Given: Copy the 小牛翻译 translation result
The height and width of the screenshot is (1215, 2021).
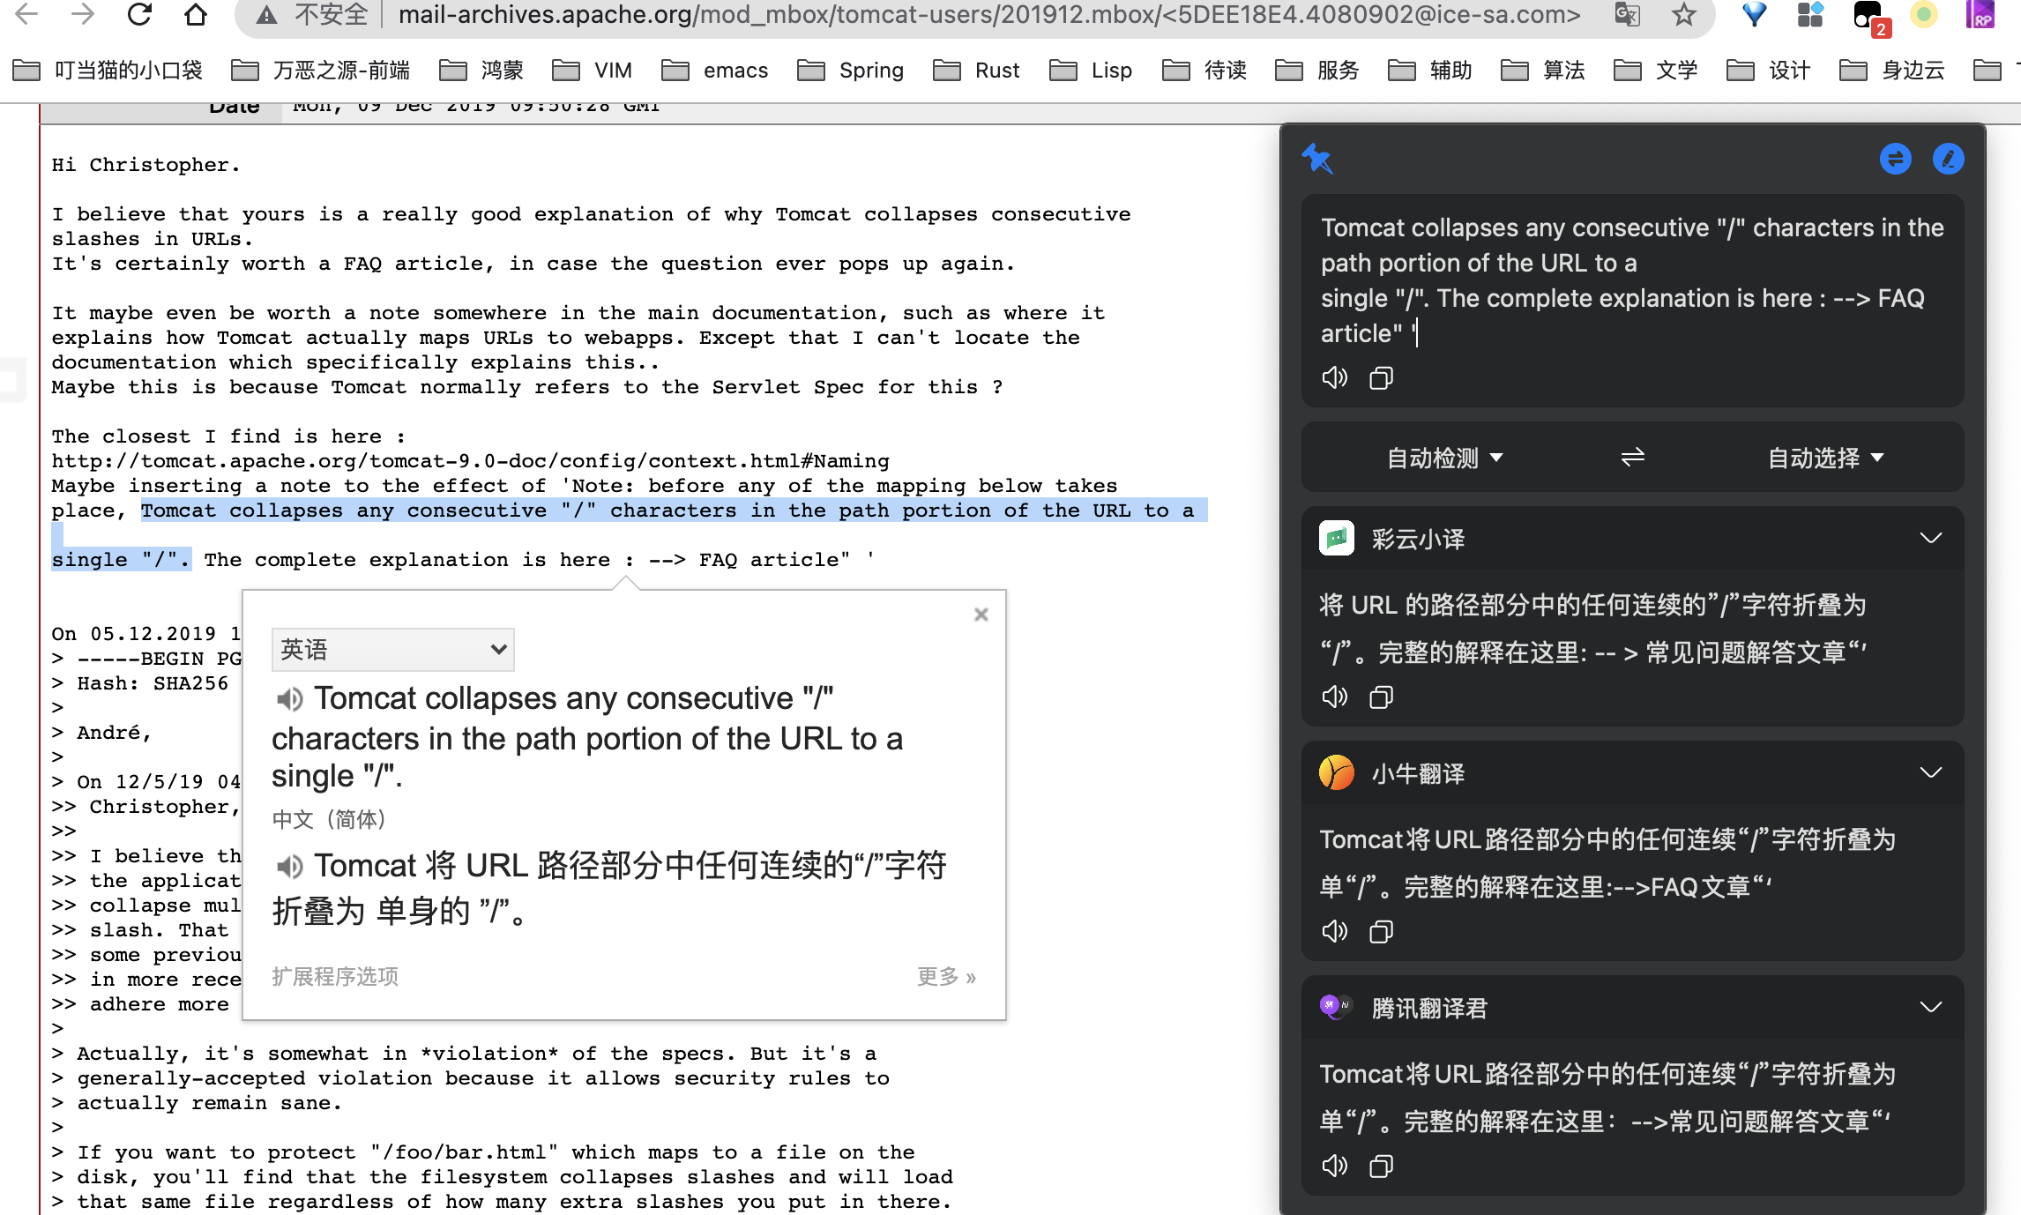Looking at the screenshot, I should point(1381,932).
